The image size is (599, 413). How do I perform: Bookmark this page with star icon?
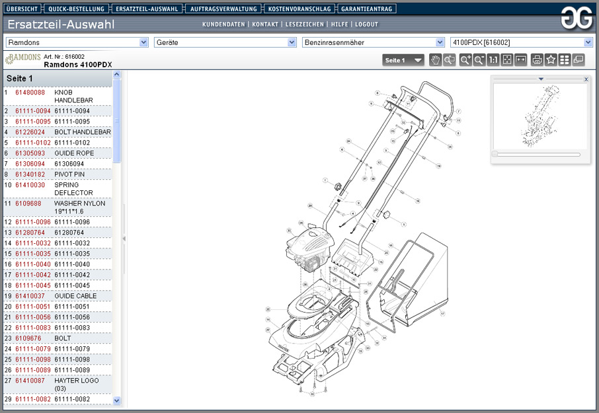(x=551, y=60)
